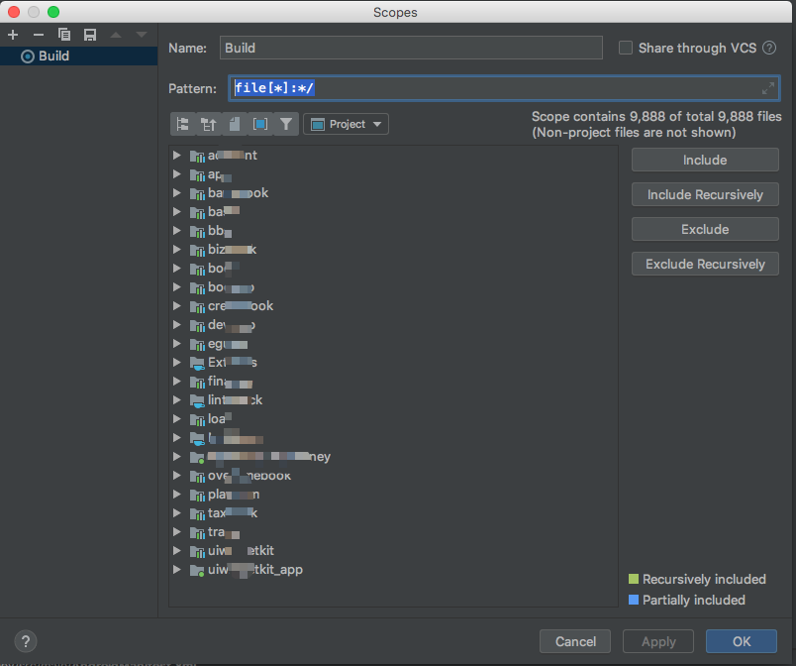Screen dimensions: 796x666
Task: Click the move scope up arrow toggle
Action: [116, 34]
